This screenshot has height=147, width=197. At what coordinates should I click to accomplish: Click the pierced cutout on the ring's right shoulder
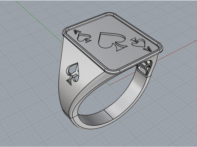pos(144,67)
